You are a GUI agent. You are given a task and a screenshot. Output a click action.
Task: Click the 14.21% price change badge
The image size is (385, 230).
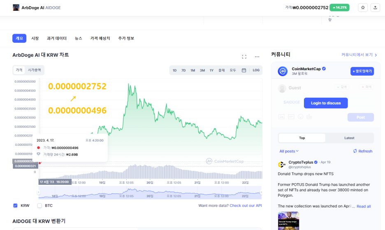(339, 8)
